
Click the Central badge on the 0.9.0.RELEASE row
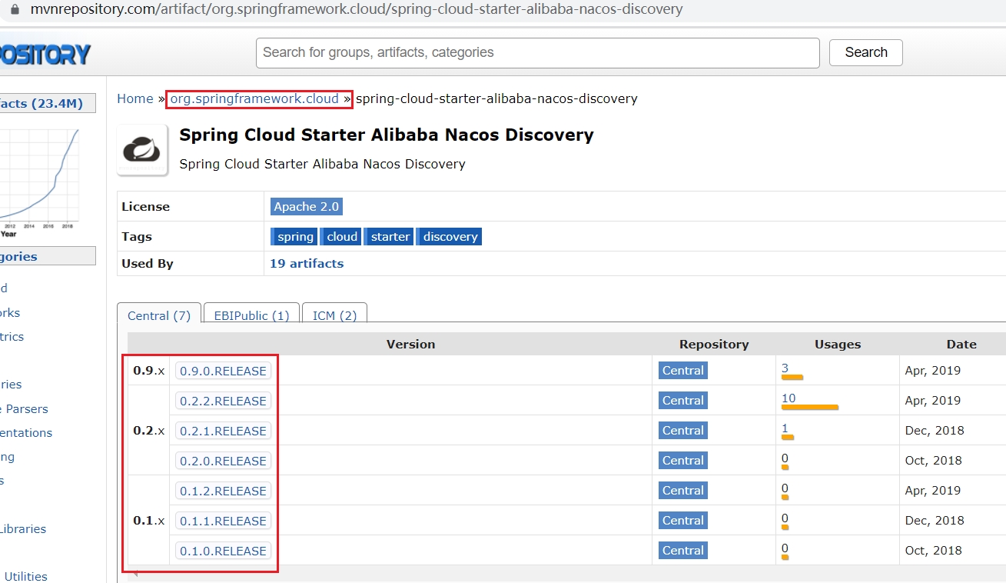pos(682,370)
